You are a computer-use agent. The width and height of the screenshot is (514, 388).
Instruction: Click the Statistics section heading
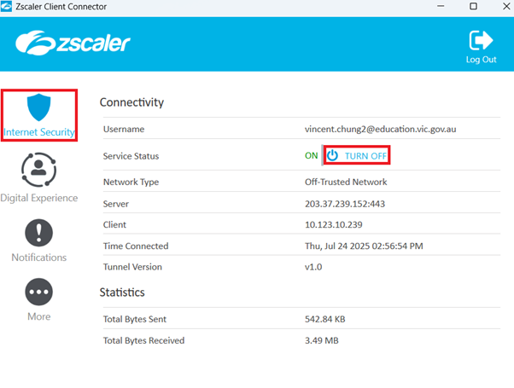(x=122, y=292)
